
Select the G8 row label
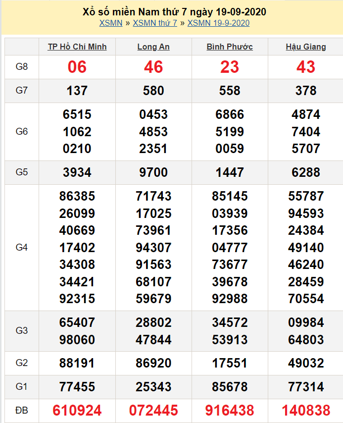point(22,67)
